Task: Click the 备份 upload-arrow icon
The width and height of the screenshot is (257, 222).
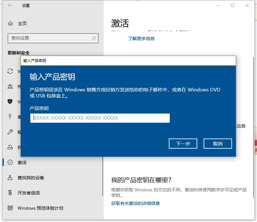Action: 10,117
